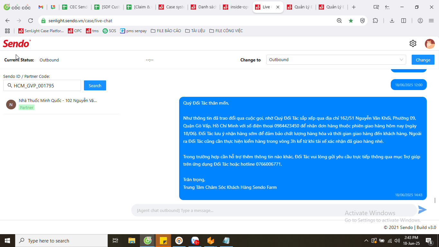Show hidden system tray icons chevron

pos(366,241)
